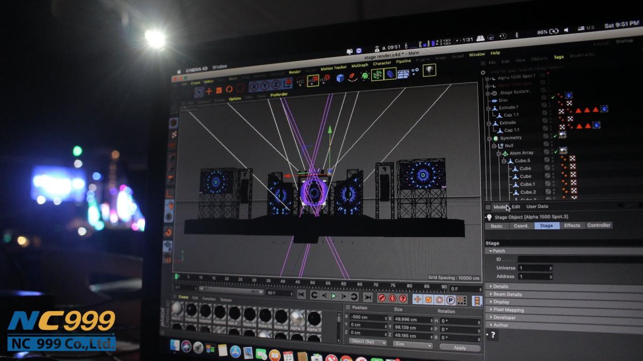
Task: Open the MoGraph menu
Action: tap(360, 65)
